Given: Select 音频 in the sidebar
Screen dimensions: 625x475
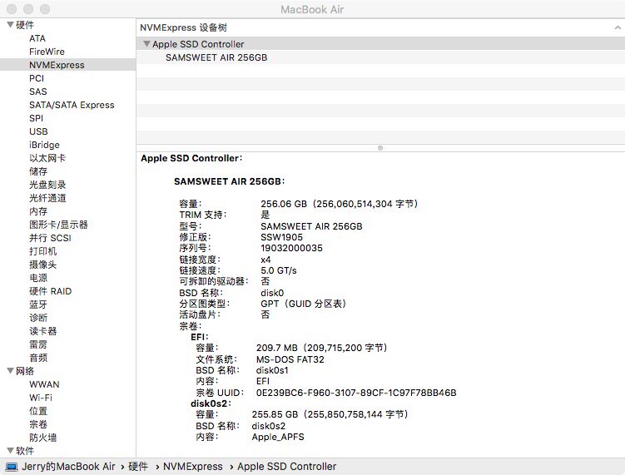Looking at the screenshot, I should coord(38,358).
